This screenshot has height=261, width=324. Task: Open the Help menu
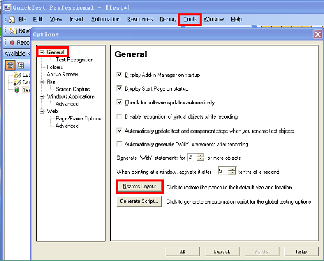coord(237,20)
